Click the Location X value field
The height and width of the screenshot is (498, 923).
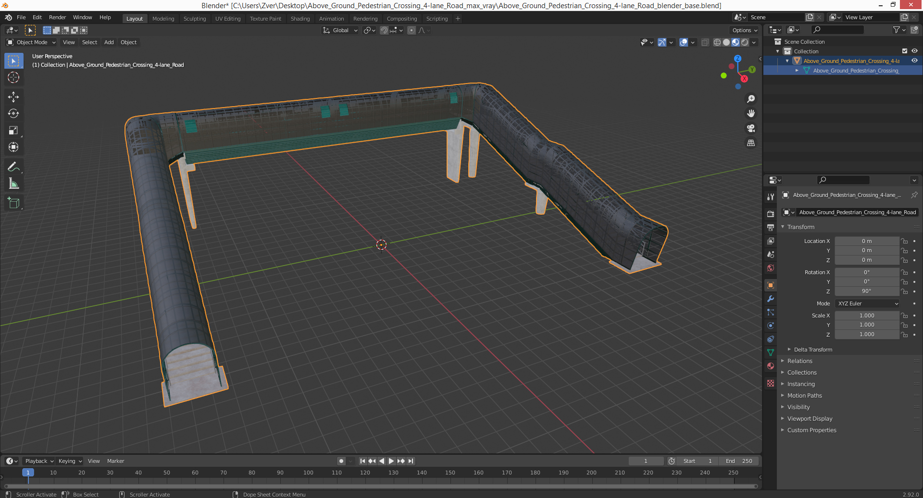click(x=867, y=241)
